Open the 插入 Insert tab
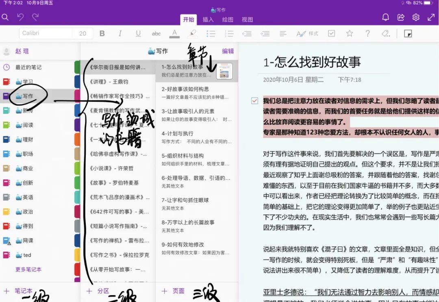The height and width of the screenshot is (302, 439). click(208, 19)
